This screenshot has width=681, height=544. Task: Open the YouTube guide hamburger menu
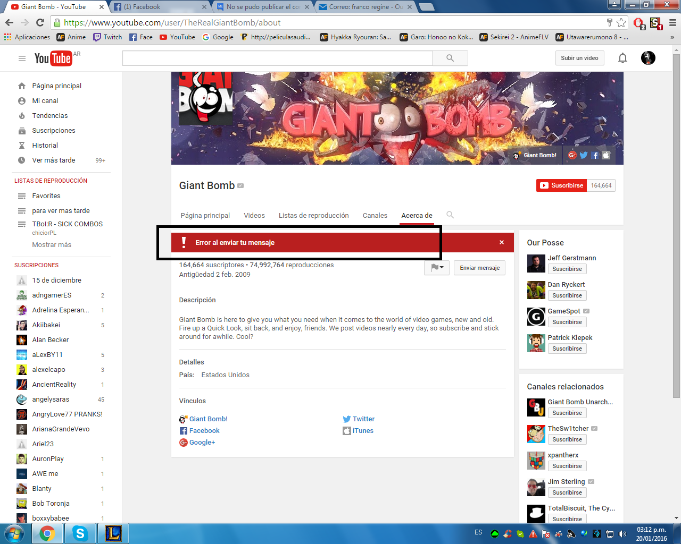(x=22, y=58)
